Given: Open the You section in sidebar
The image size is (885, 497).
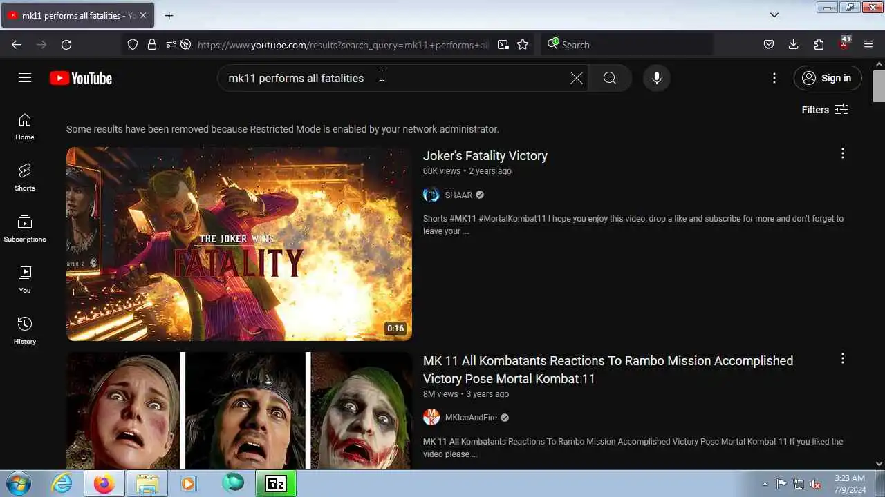Looking at the screenshot, I should click(x=25, y=280).
